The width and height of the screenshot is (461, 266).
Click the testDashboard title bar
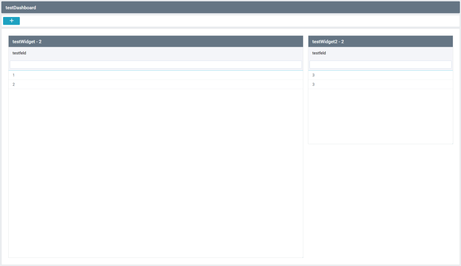pos(230,7)
